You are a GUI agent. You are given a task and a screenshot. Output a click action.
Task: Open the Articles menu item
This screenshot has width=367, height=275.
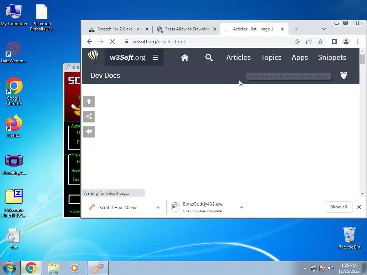coord(238,58)
